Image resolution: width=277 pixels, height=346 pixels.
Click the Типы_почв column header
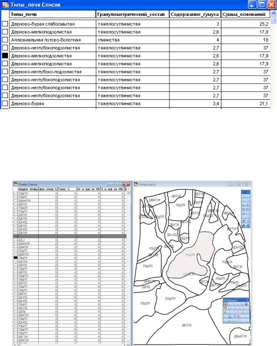click(x=53, y=14)
